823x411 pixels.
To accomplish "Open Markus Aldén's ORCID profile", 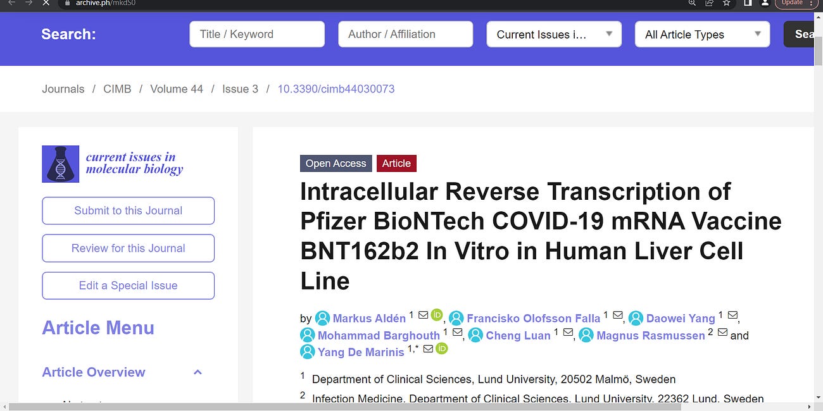I will (436, 314).
